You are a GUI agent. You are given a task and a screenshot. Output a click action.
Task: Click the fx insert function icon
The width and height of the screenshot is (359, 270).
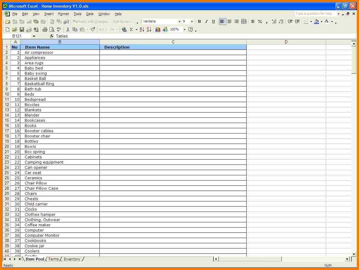52,36
